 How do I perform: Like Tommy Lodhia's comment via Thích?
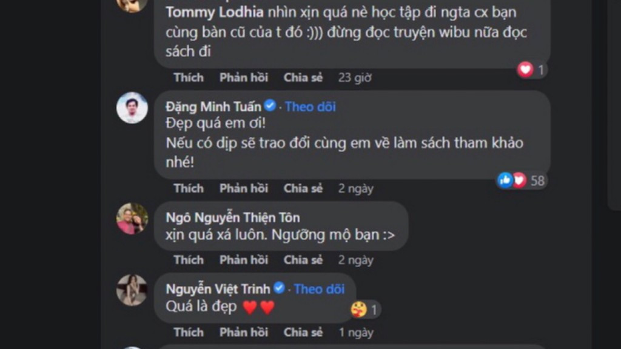(x=188, y=78)
